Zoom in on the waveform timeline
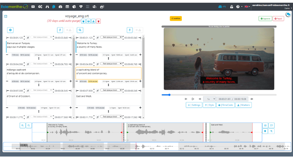 (x=22, y=125)
